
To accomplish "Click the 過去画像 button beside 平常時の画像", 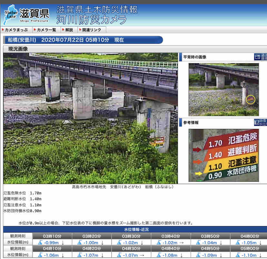I will click(260, 57).
